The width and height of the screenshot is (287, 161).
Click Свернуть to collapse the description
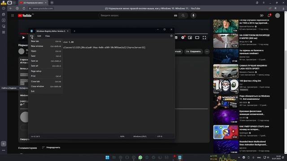[x=25, y=139]
